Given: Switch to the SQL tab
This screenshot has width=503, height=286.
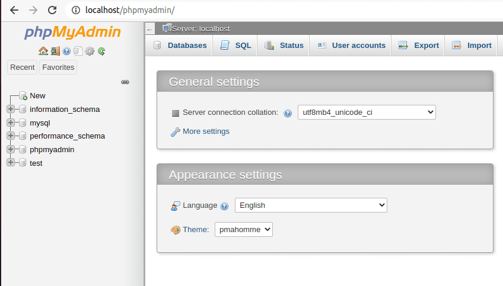Looking at the screenshot, I should [235, 46].
